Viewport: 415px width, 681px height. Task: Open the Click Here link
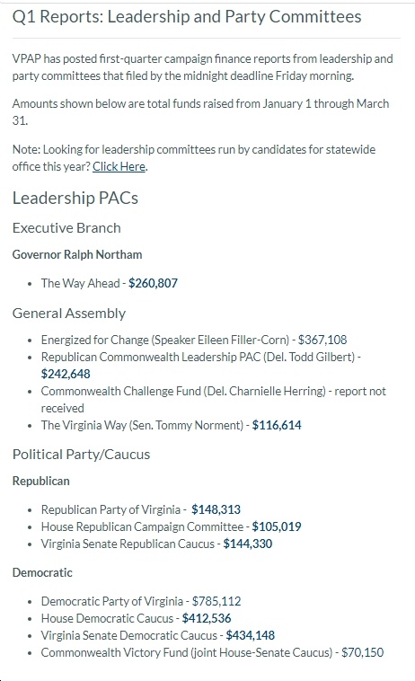click(119, 166)
